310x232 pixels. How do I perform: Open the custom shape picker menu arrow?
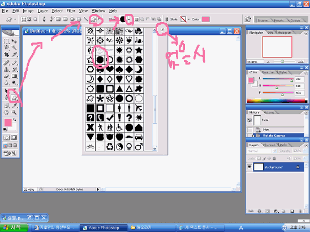click(x=162, y=29)
